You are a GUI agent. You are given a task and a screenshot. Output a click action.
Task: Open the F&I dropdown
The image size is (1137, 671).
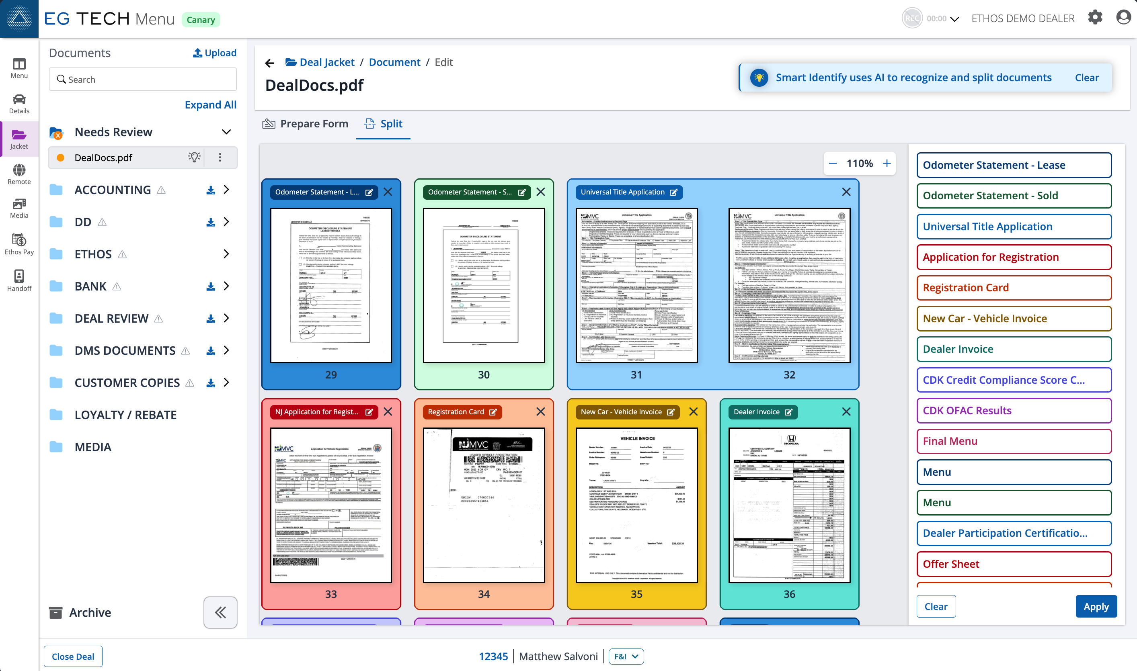tap(626, 657)
